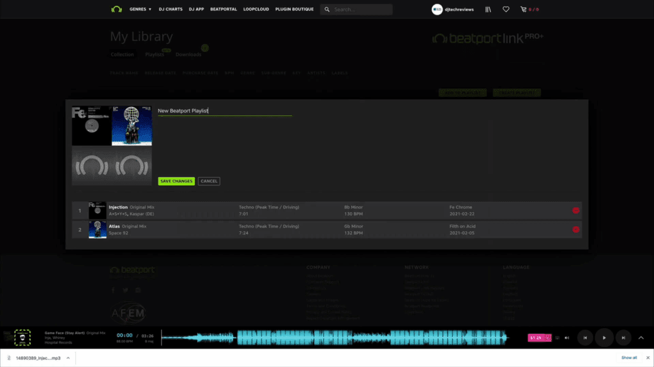Save changes to the playlist
Viewport: 654px width, 367px height.
(176, 181)
